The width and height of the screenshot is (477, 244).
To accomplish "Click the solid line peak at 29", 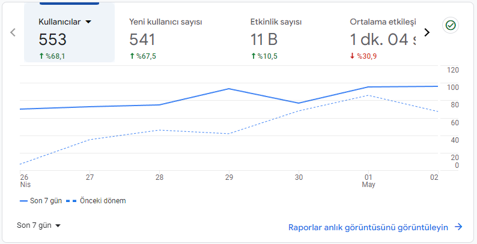I will click(229, 89).
